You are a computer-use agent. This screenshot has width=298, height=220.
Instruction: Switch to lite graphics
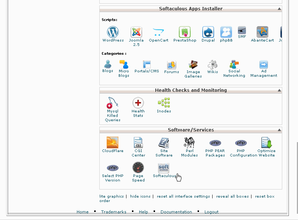click(111, 196)
